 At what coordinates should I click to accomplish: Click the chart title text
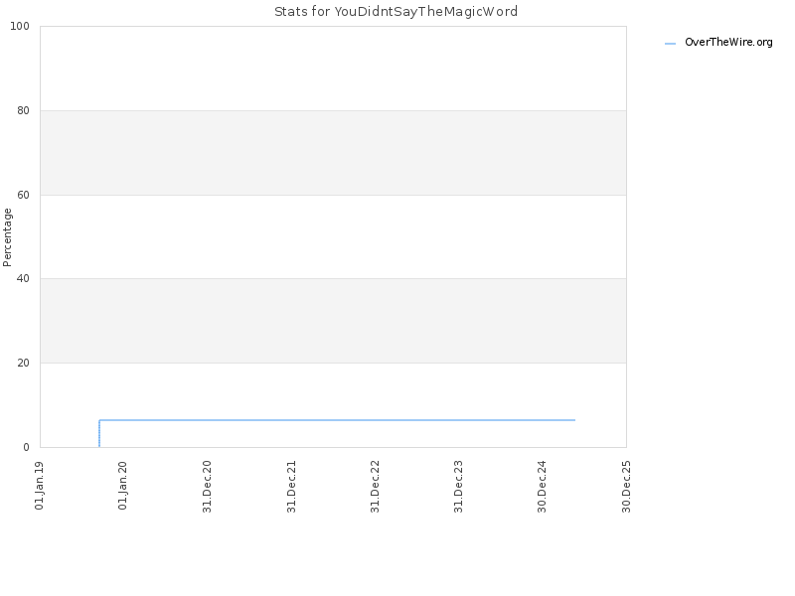(x=396, y=12)
